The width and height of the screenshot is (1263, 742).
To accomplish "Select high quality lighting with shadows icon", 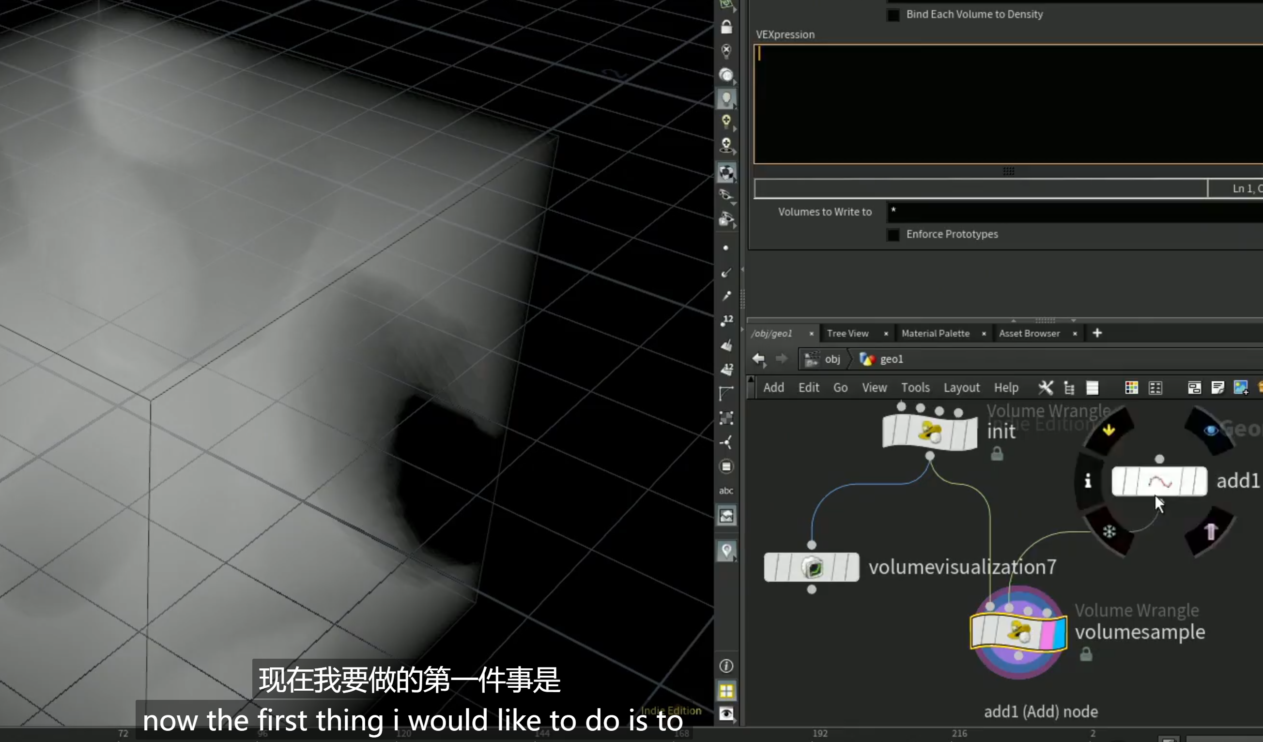I will point(726,145).
